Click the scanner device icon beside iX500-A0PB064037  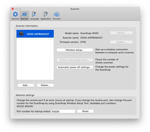21,34
